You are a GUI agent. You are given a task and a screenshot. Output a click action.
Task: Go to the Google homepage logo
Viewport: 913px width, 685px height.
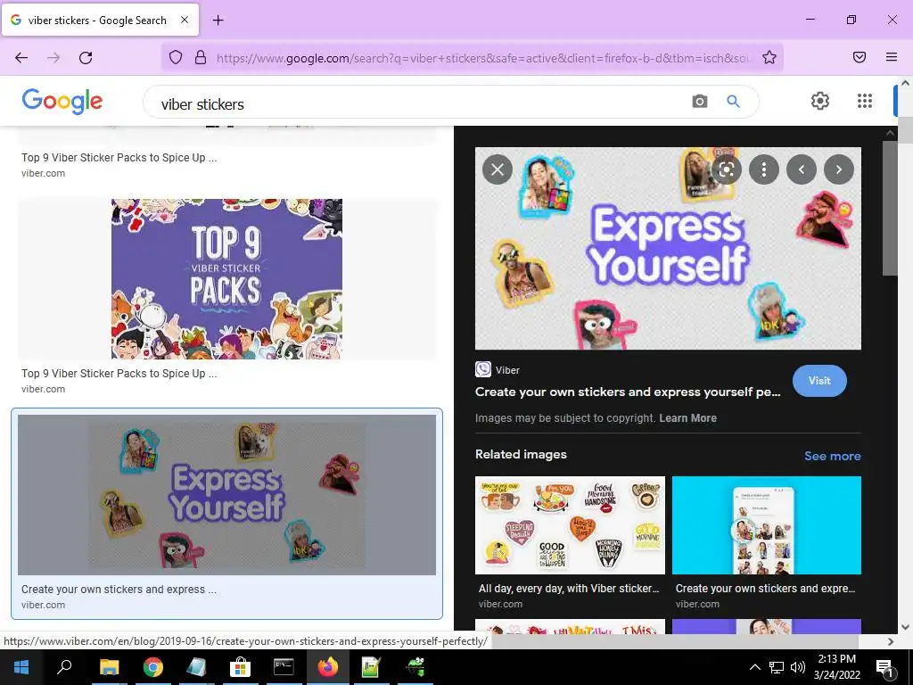[x=62, y=102]
